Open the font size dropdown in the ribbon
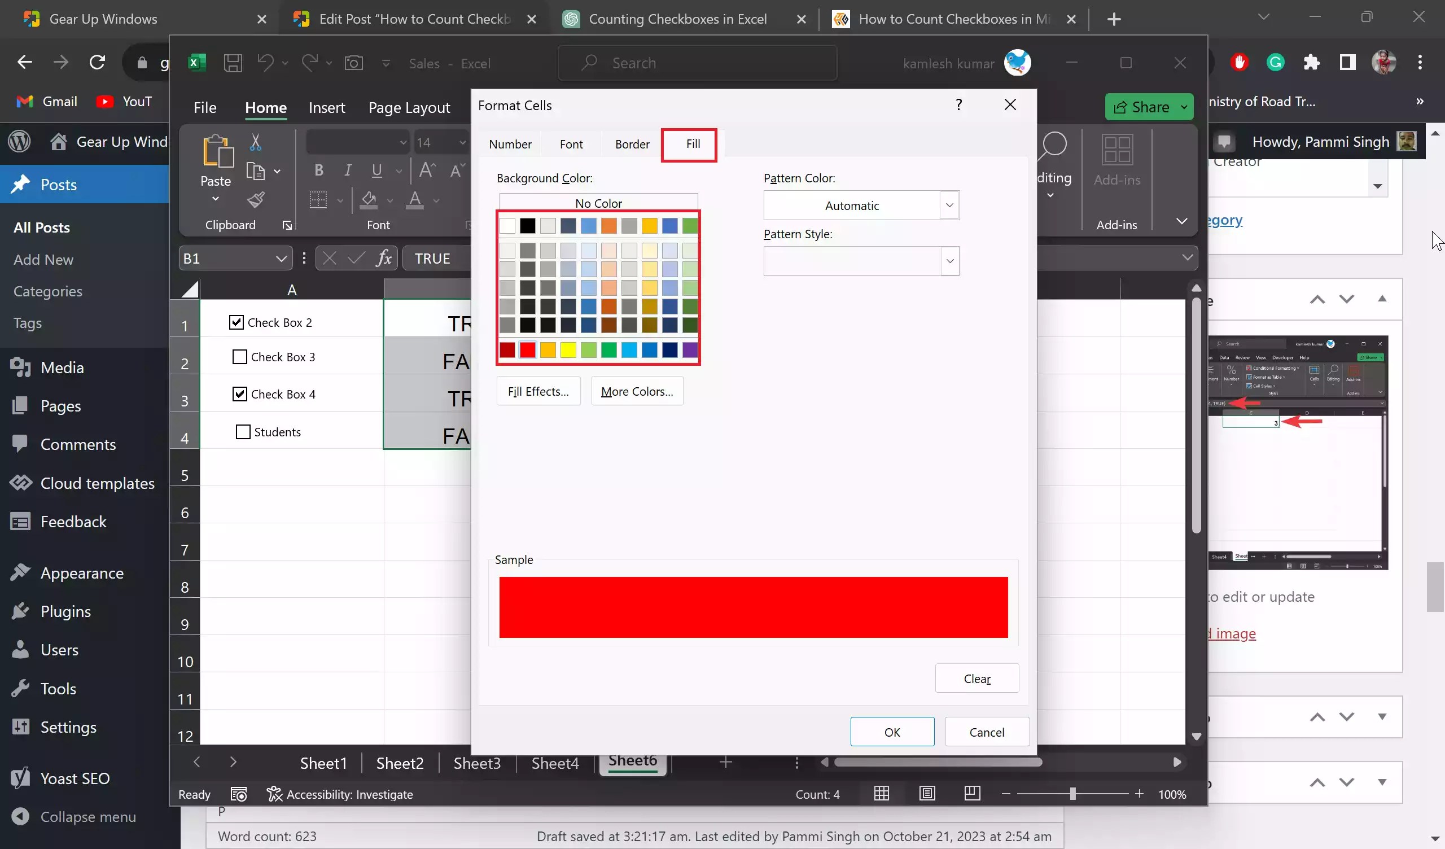The height and width of the screenshot is (849, 1445). (462, 142)
